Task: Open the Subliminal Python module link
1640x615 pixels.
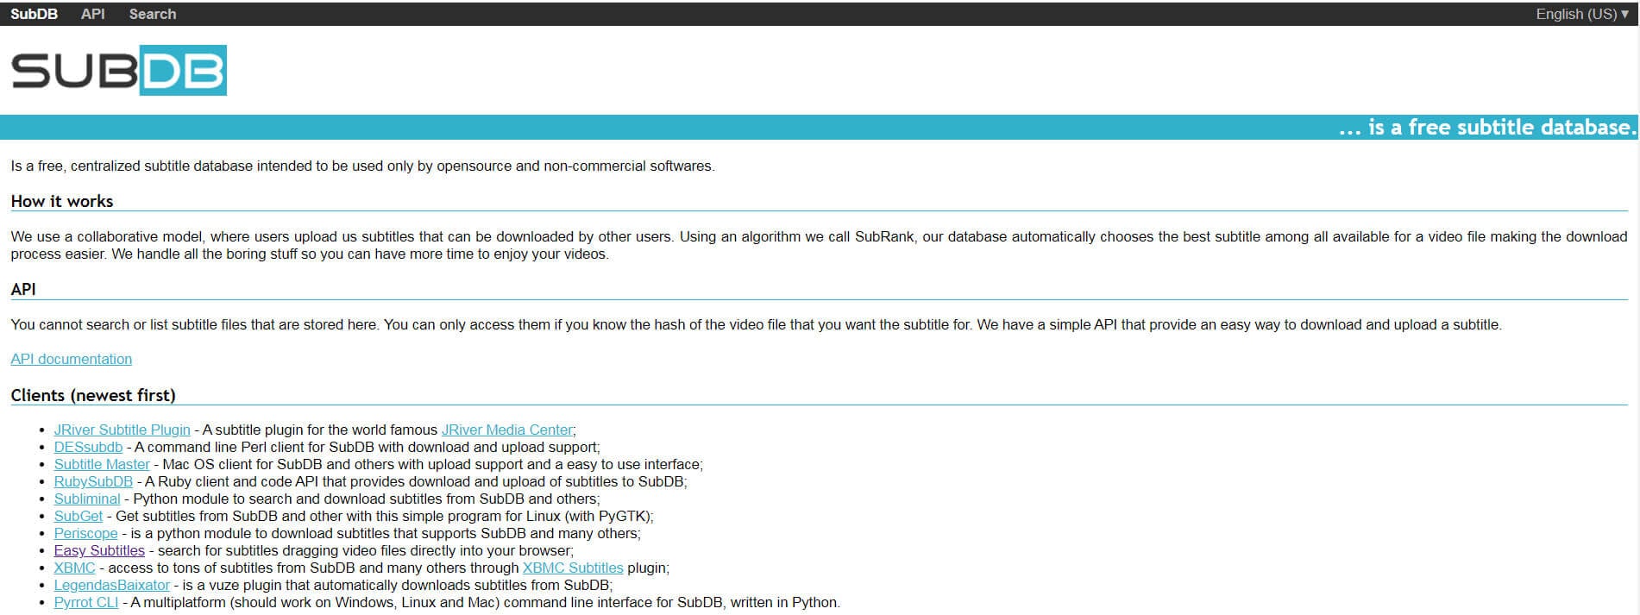Action: point(87,499)
